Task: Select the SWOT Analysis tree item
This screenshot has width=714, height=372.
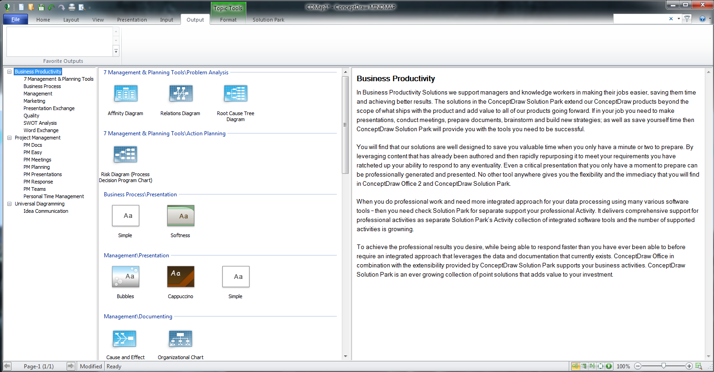Action: (x=40, y=123)
